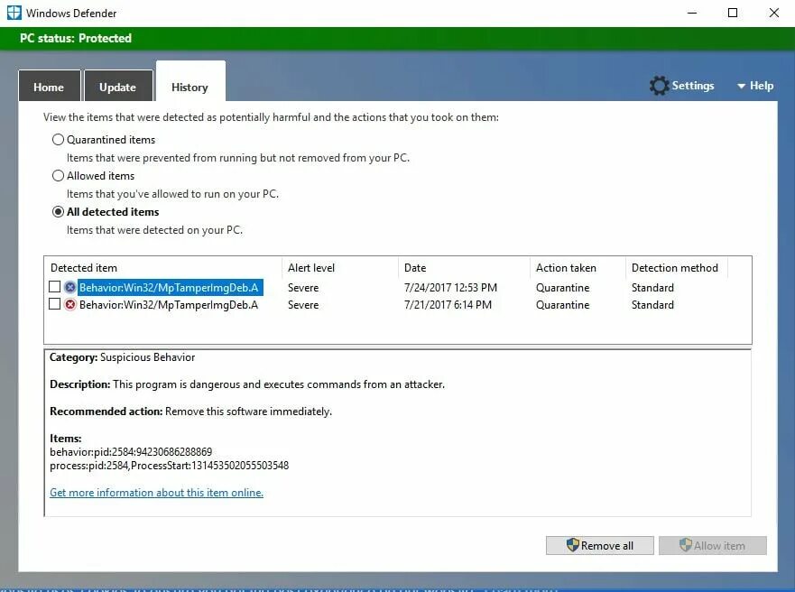The width and height of the screenshot is (795, 592).
Task: Click Quarantine in the 7/21/2017 row
Action: coord(562,305)
